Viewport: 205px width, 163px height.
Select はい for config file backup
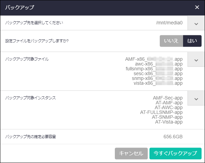point(192,41)
